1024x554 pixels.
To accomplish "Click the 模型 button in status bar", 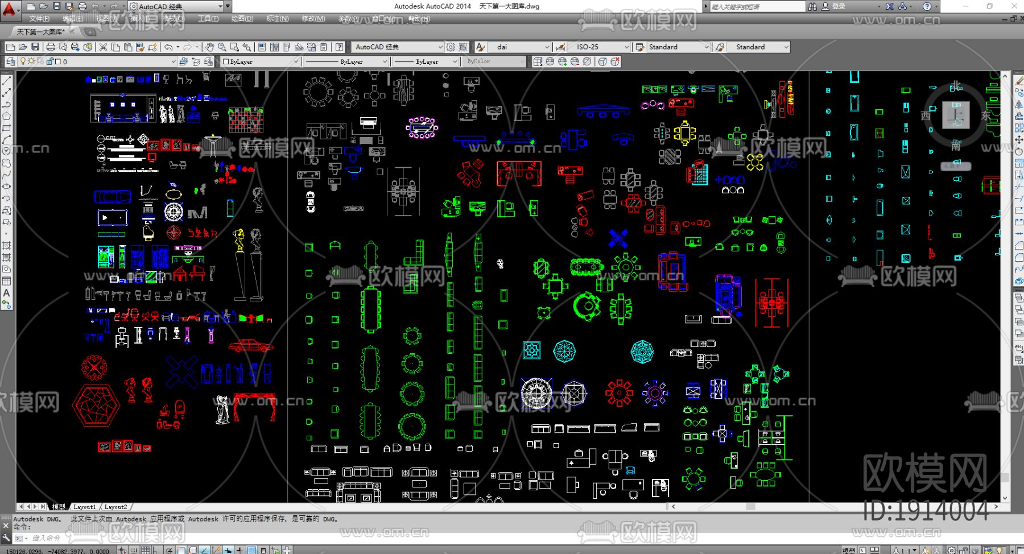I will click(x=848, y=550).
